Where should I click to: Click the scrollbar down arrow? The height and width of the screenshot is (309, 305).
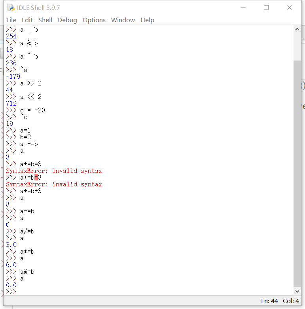pos(297,291)
